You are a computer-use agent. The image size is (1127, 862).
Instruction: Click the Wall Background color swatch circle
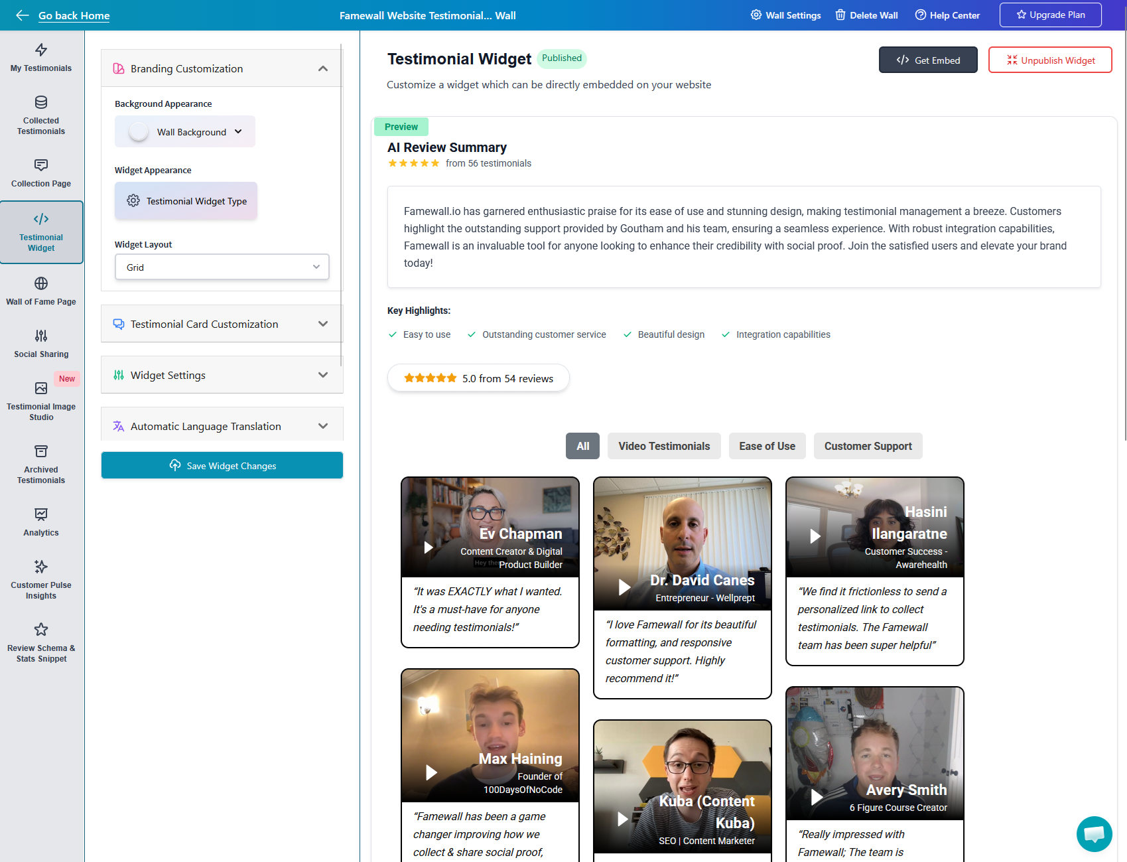pyautogui.click(x=139, y=131)
